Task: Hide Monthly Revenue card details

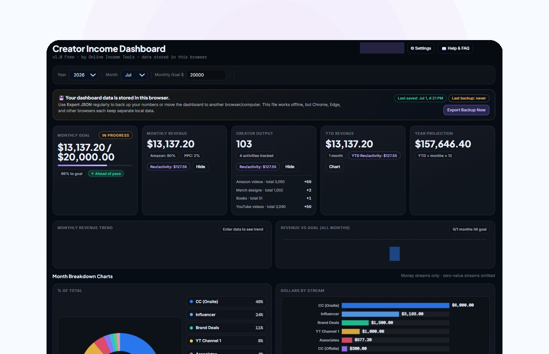Action: 201,167
